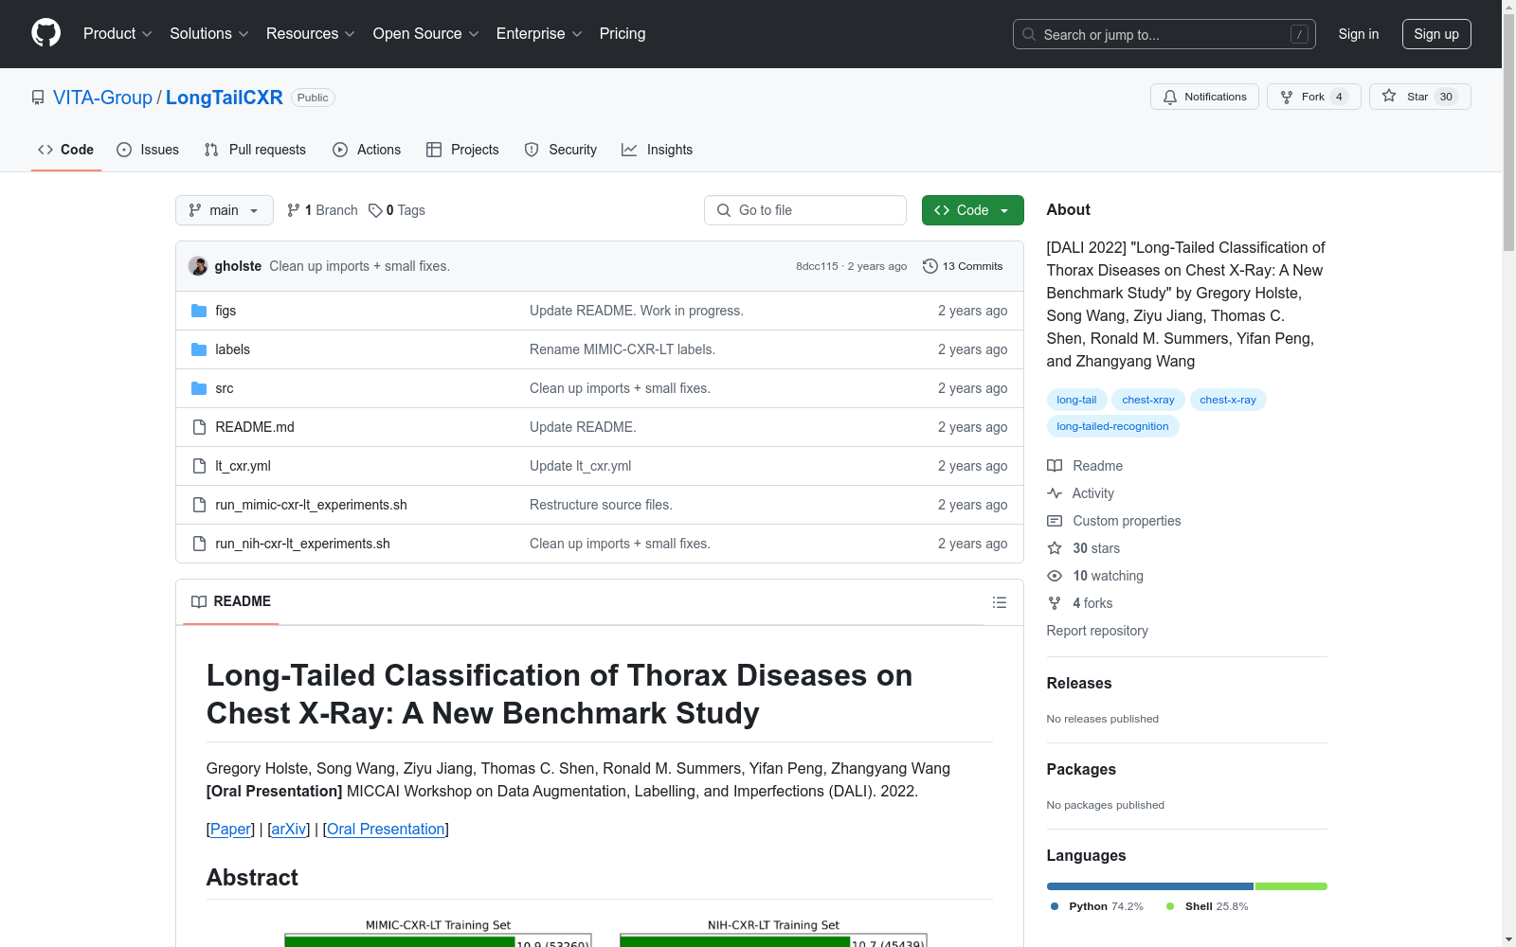This screenshot has width=1516, height=947.
Task: Click the stars icon in About sidebar
Action: pos(1055,548)
